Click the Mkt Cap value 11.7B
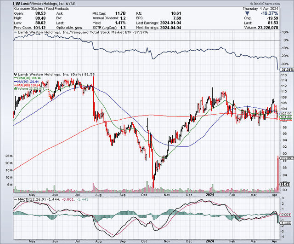Screen dimensions: 294x244 (120, 13)
